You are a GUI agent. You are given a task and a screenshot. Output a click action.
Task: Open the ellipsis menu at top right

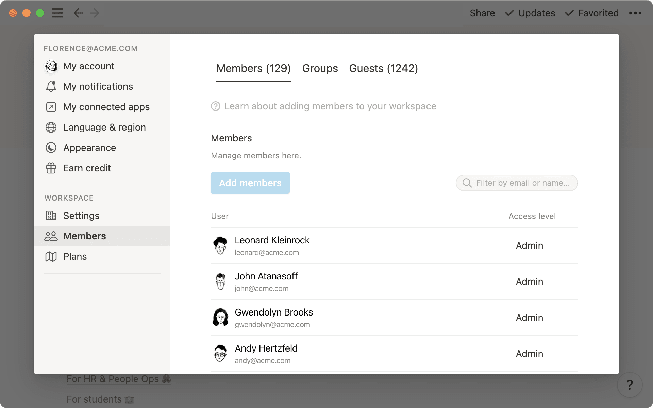click(635, 13)
